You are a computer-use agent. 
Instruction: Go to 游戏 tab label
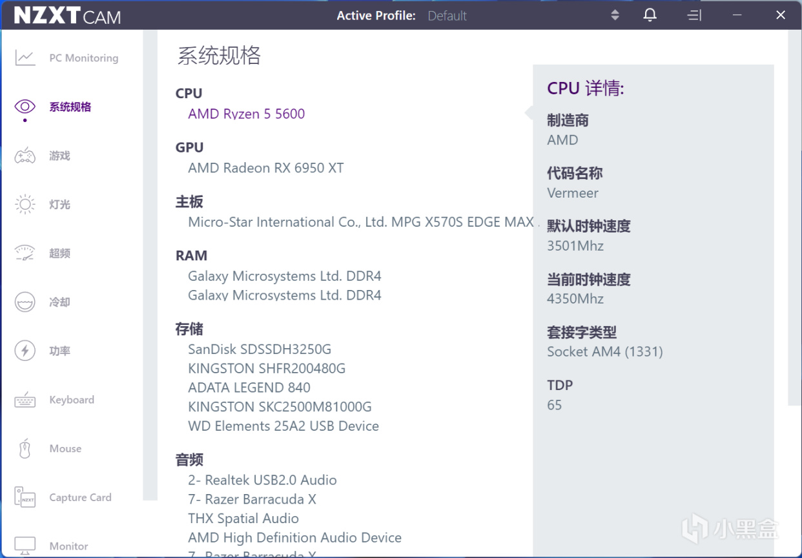coord(59,156)
